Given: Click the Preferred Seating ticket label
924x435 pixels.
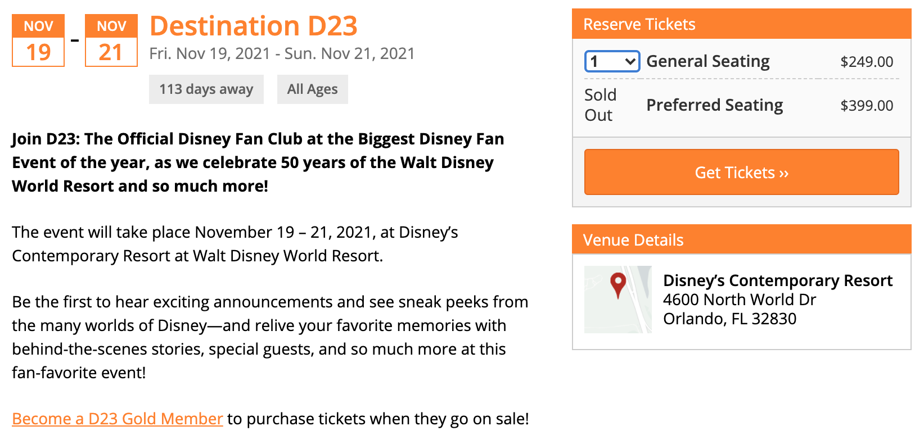Looking at the screenshot, I should tap(715, 105).
